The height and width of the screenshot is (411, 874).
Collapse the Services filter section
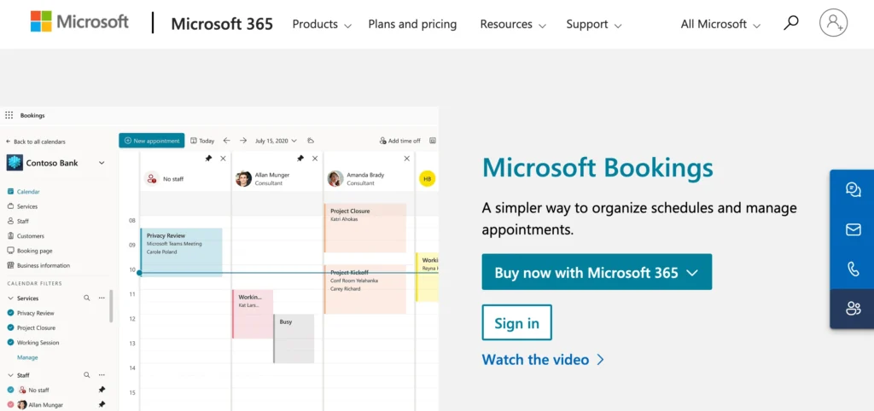point(10,298)
